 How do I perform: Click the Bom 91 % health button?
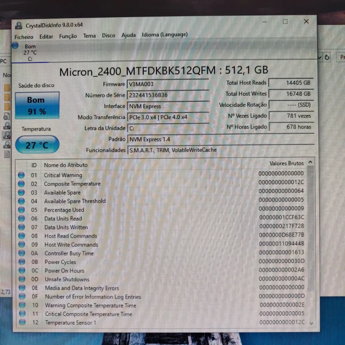tap(37, 105)
